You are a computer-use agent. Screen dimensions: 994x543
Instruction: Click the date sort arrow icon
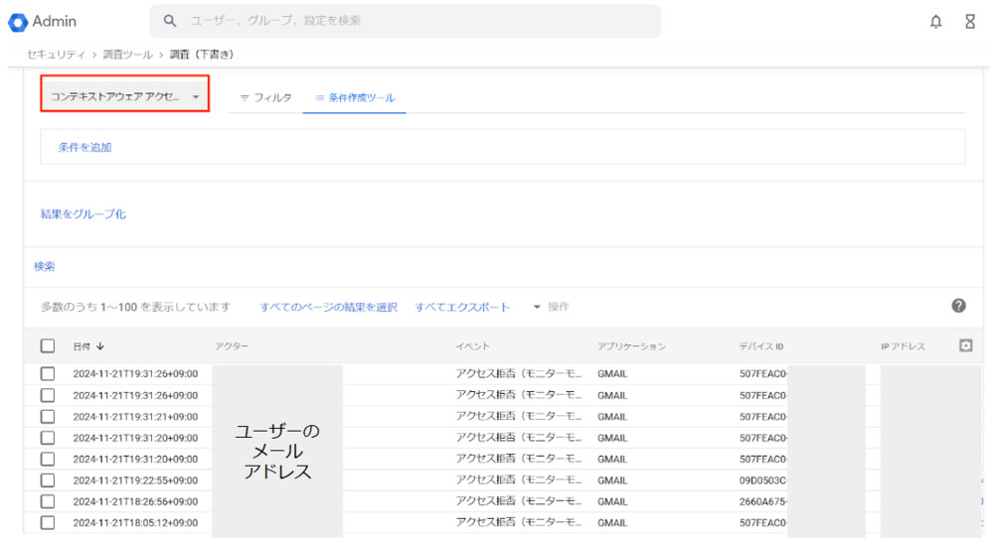pyautogui.click(x=100, y=346)
